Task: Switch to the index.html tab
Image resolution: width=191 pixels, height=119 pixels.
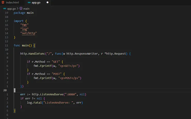Action: coord(12,3)
